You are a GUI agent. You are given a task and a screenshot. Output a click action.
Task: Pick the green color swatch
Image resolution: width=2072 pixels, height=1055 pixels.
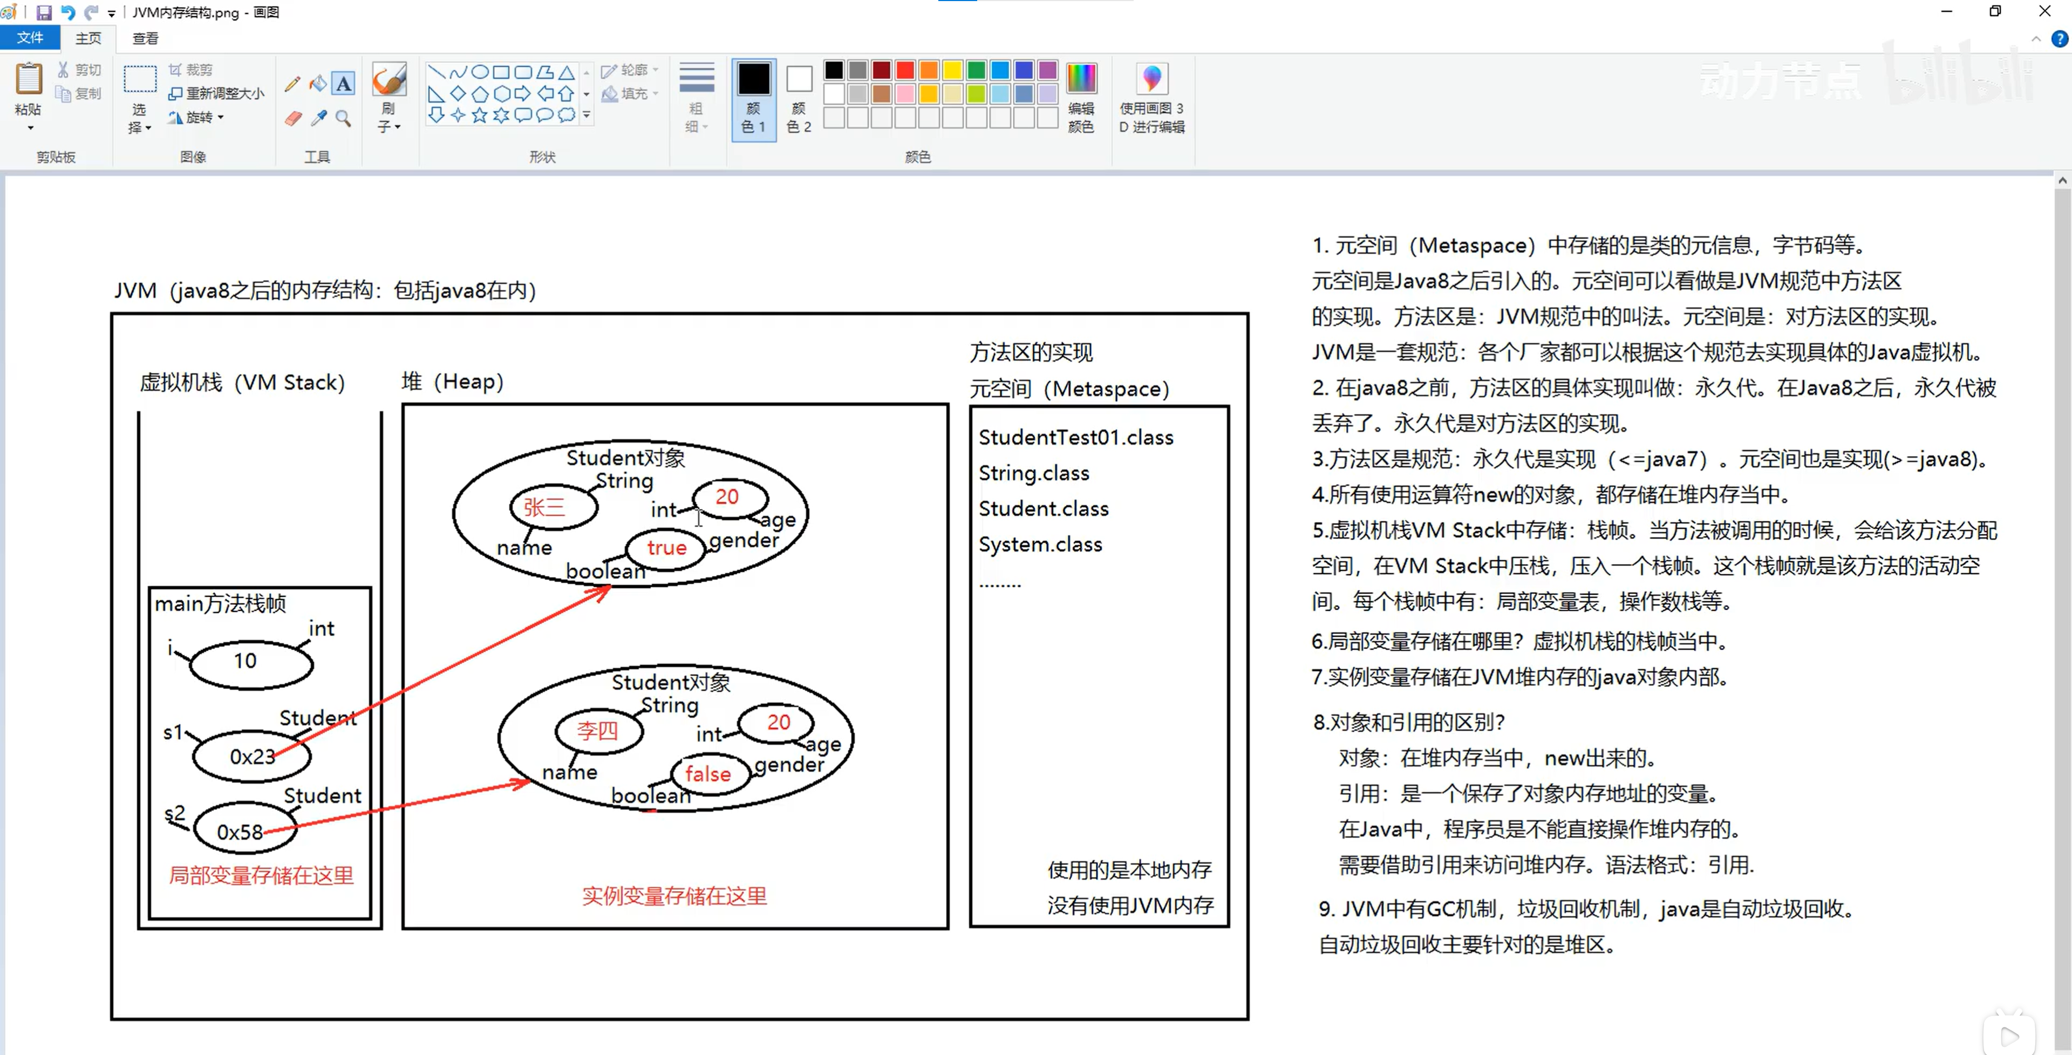click(x=976, y=71)
